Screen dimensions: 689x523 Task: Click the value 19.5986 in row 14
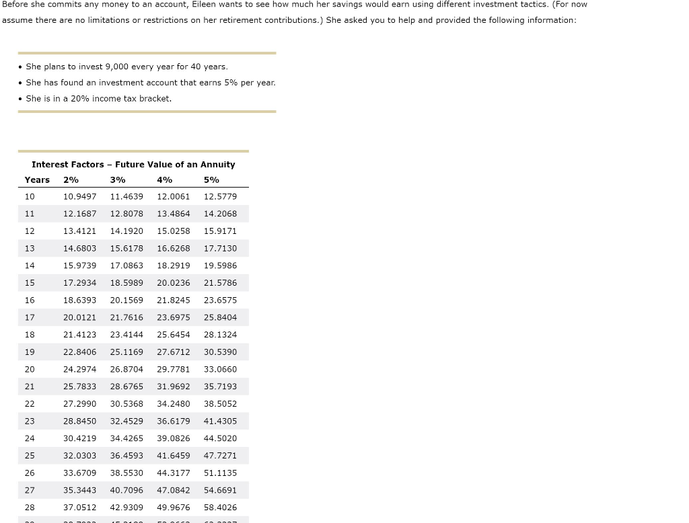(x=220, y=266)
